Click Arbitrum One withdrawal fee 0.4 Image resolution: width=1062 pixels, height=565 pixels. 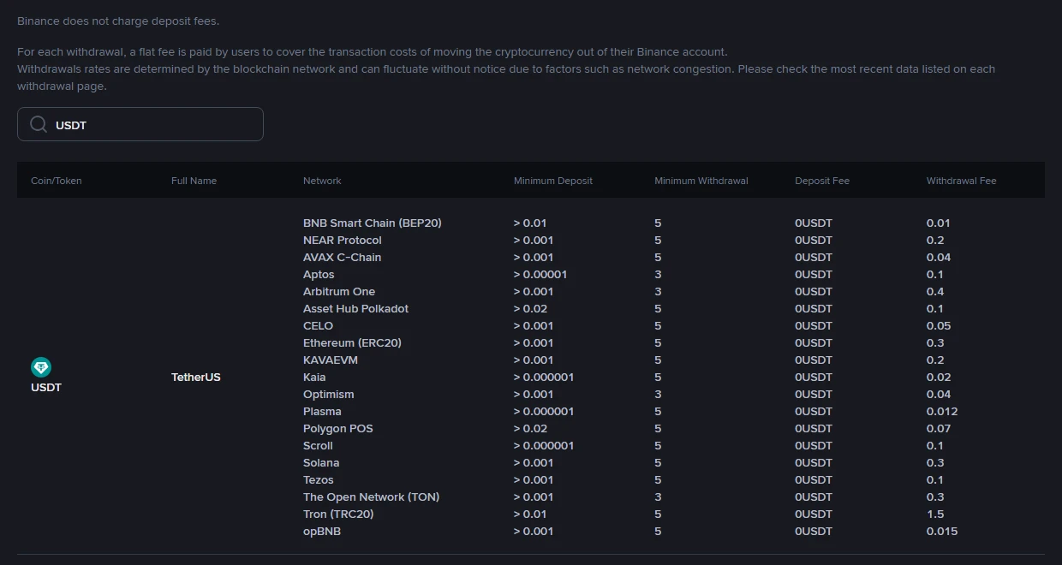[x=935, y=292]
